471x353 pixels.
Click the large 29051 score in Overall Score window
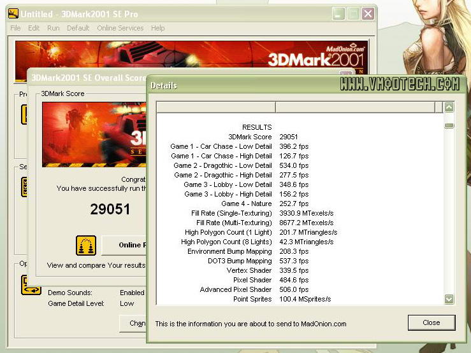coord(110,209)
